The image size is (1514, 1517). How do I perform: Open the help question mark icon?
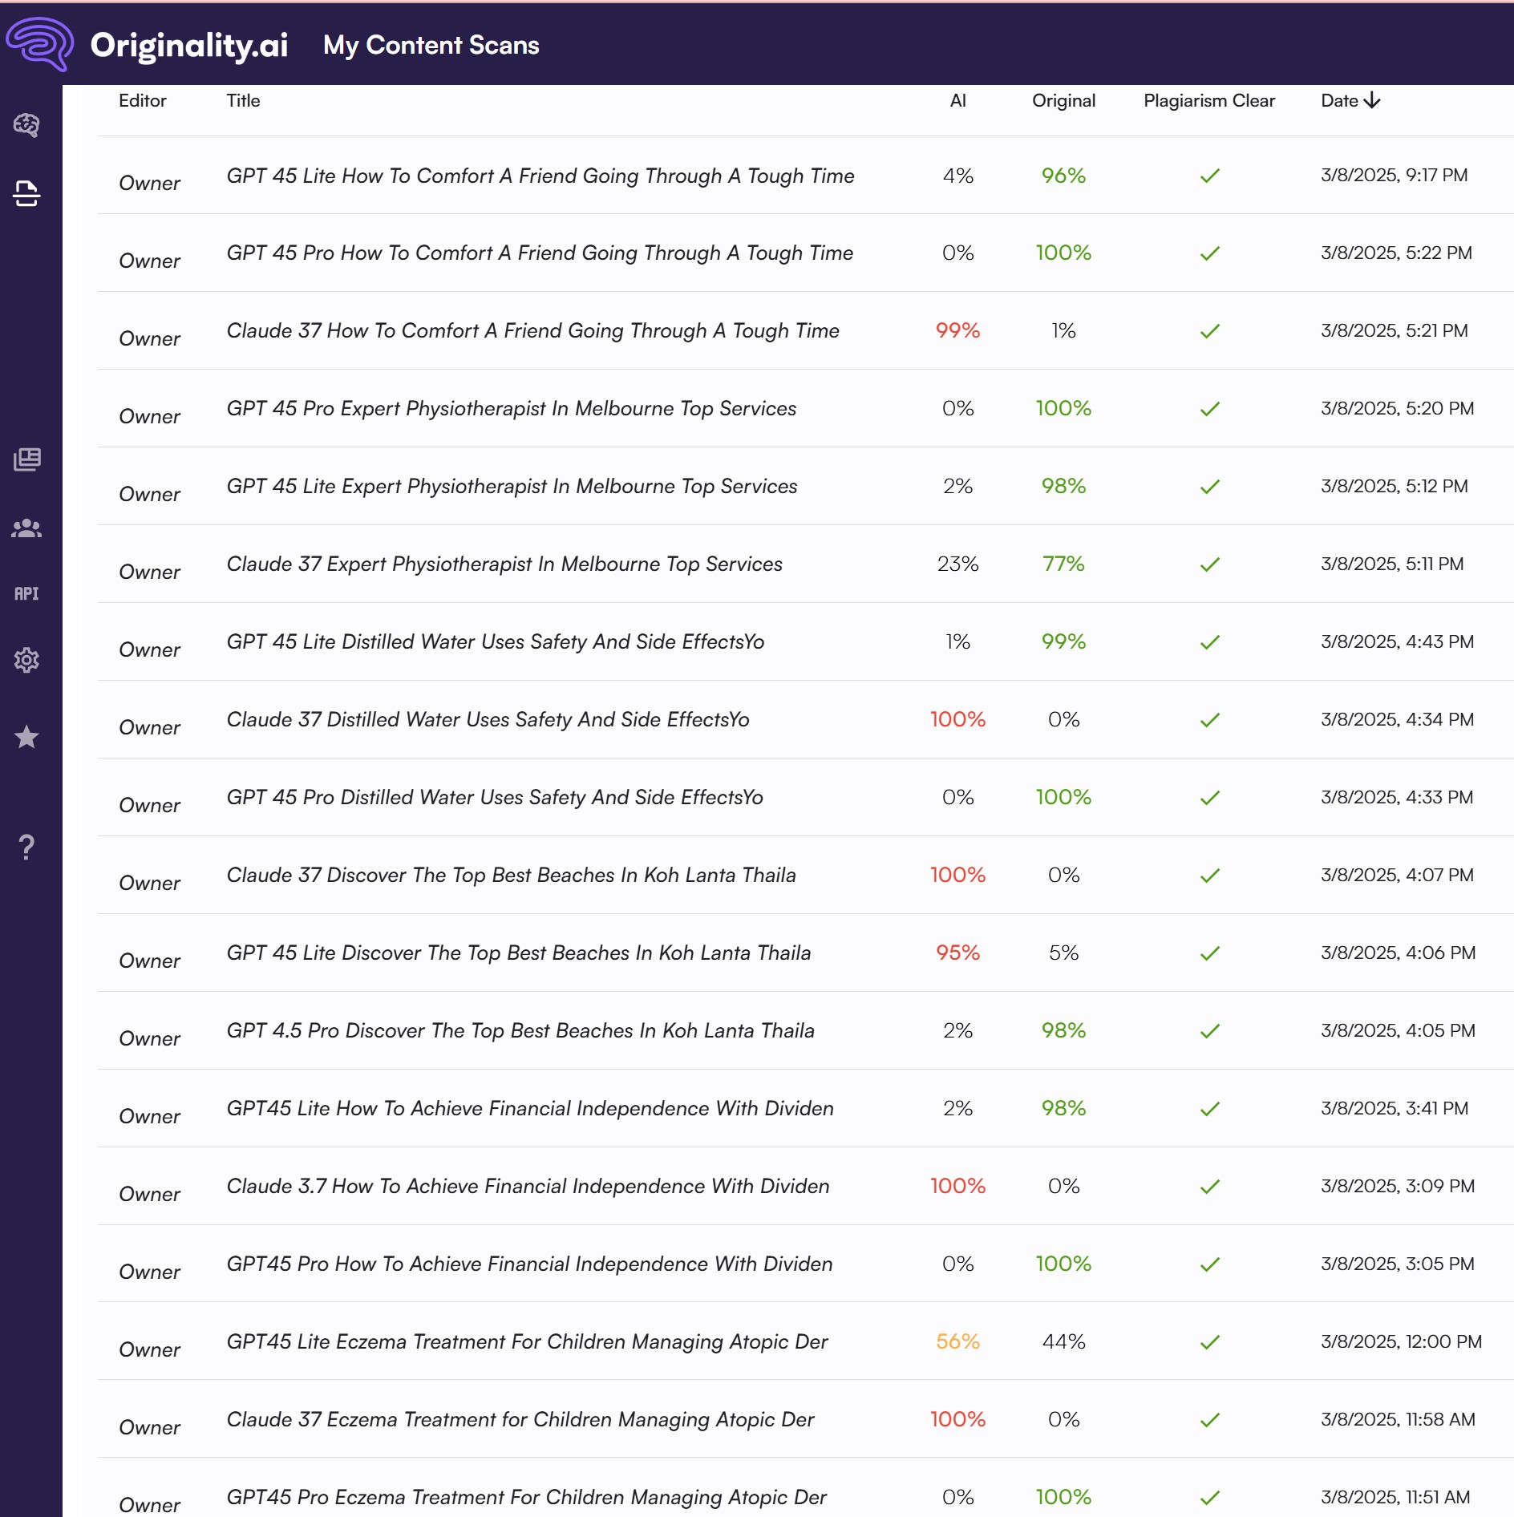(x=26, y=847)
